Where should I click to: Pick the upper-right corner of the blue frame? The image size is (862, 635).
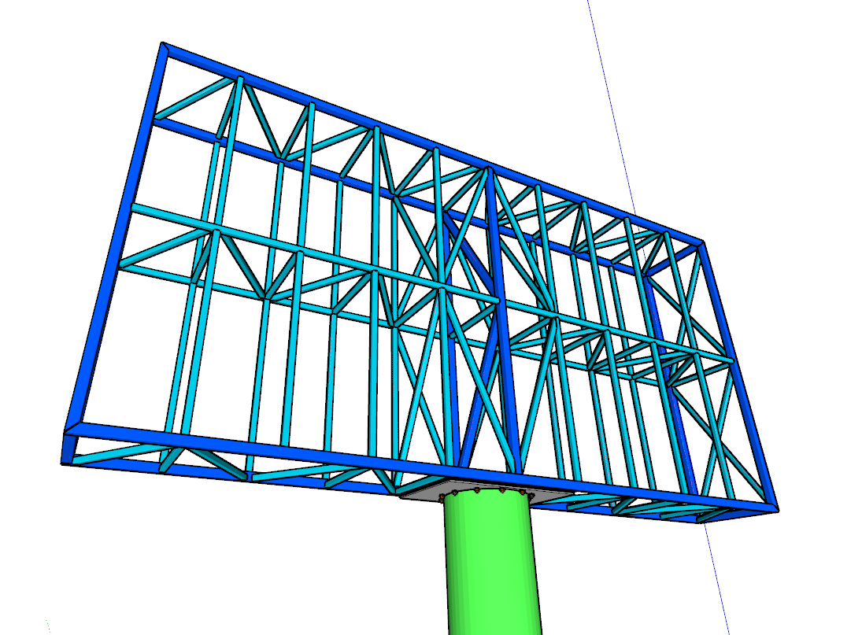700,244
